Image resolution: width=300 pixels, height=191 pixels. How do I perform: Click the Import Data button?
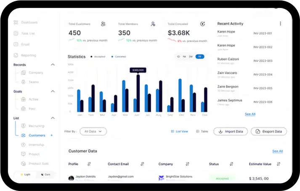(231, 131)
